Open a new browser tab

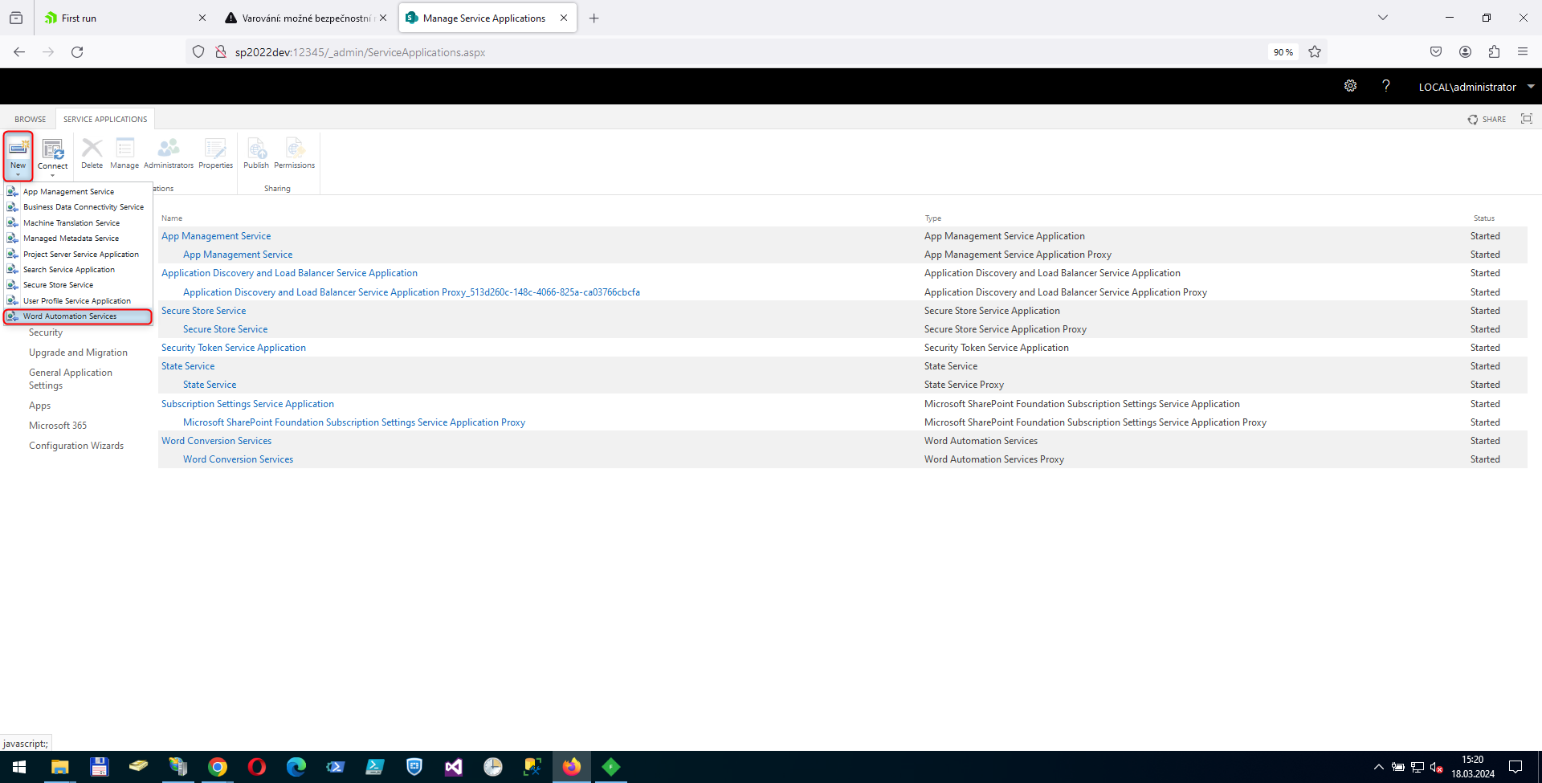click(594, 18)
